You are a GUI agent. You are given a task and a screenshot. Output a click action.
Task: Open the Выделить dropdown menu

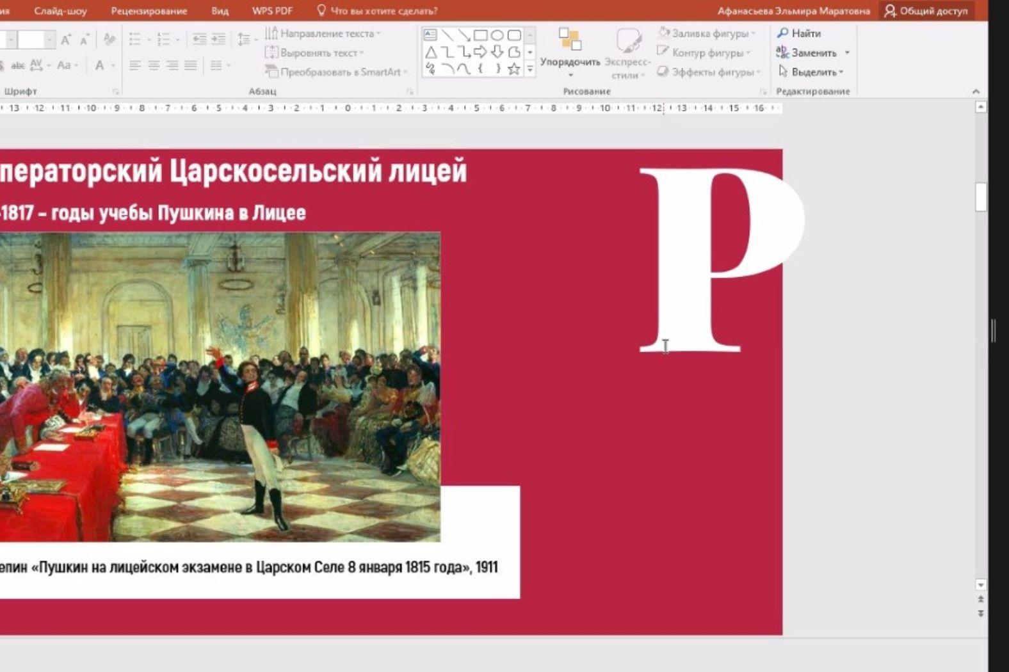[811, 72]
